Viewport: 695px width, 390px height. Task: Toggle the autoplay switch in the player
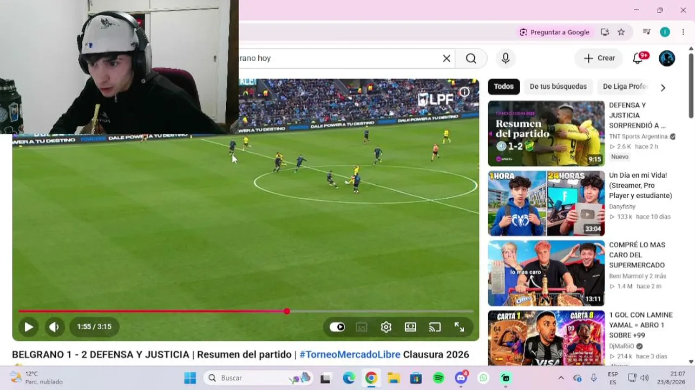337,327
